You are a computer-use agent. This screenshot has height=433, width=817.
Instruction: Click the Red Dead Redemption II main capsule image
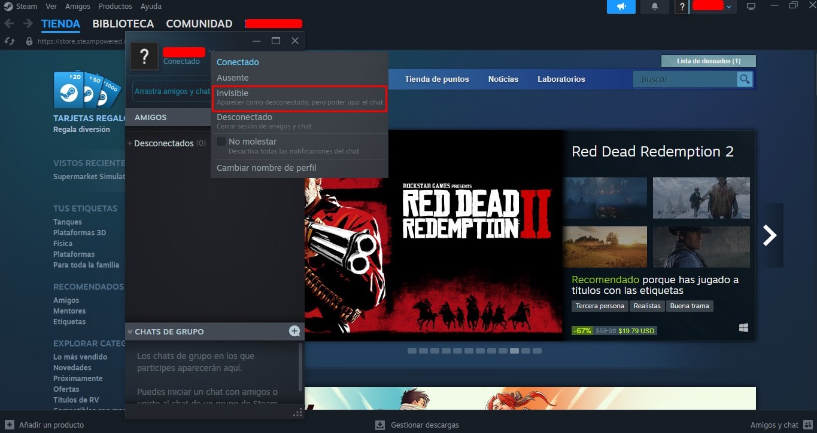click(x=433, y=235)
